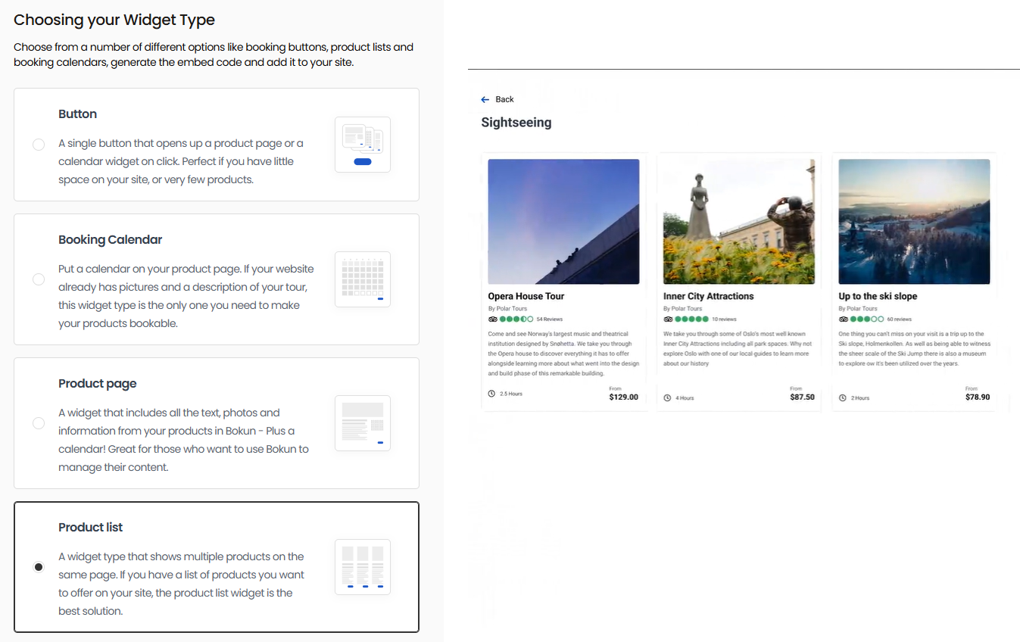The image size is (1020, 642).
Task: Click the TripAdvisor rating icon on Opera House Tour
Action: tap(493, 319)
